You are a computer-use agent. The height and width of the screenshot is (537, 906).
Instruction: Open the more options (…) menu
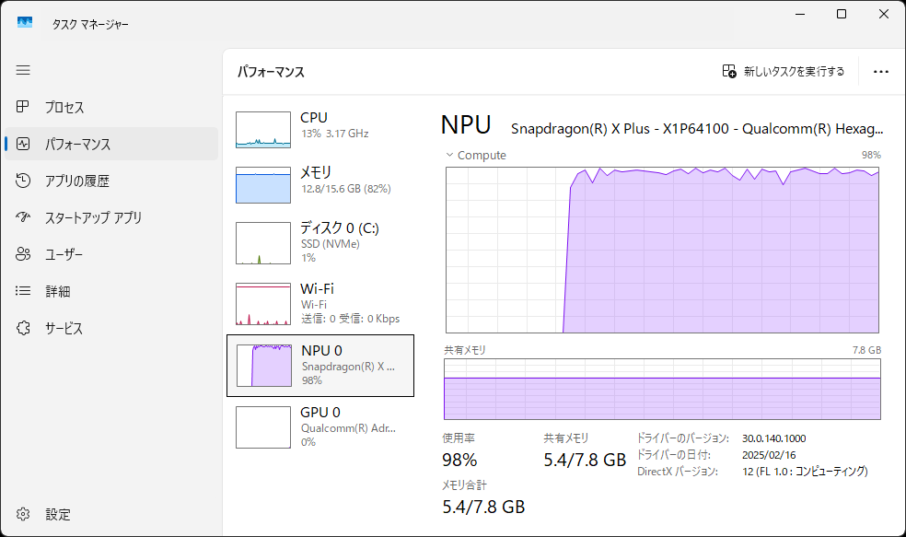click(881, 72)
